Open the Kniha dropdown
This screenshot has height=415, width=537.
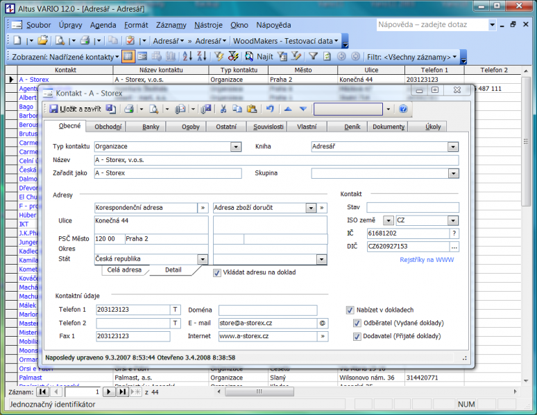pyautogui.click(x=453, y=147)
